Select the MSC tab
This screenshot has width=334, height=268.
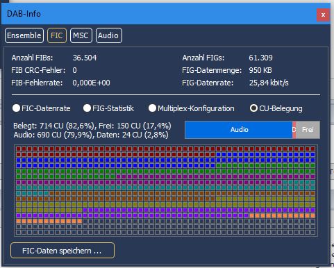[81, 35]
